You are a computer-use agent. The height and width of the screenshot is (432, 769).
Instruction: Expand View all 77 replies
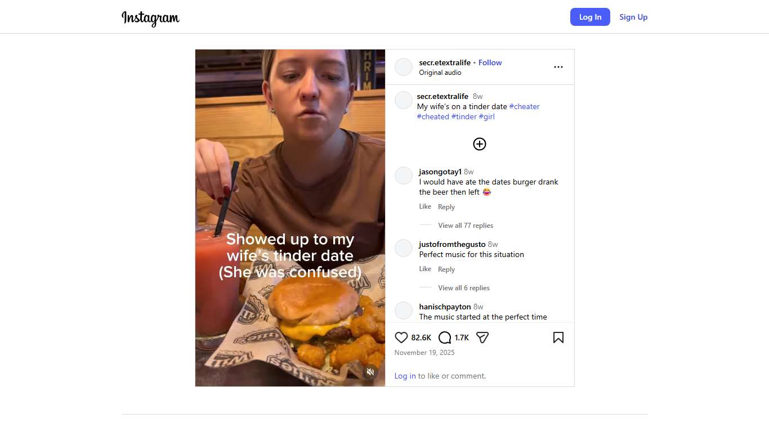tap(466, 226)
